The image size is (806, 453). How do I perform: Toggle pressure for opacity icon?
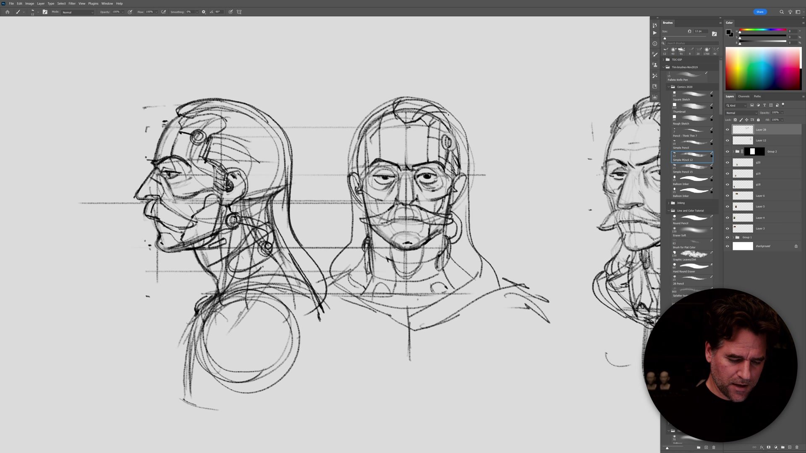130,12
